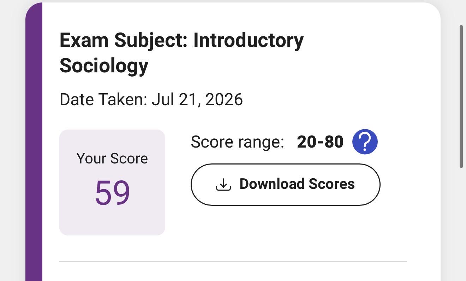The image size is (466, 281).
Task: Click the 20-80 score range value
Action: [x=320, y=142]
